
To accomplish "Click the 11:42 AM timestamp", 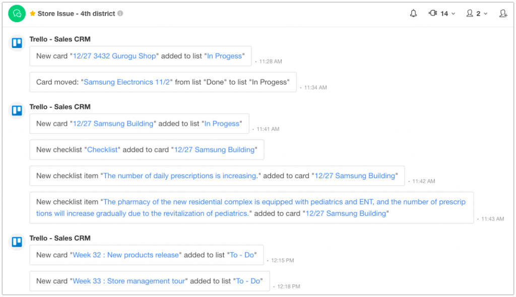I will [423, 181].
